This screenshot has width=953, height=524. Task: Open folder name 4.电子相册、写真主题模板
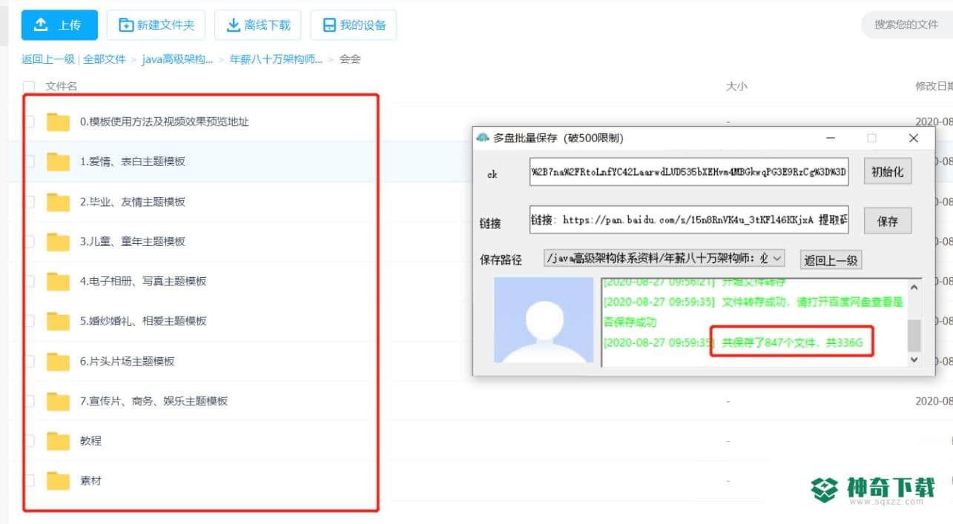143,281
